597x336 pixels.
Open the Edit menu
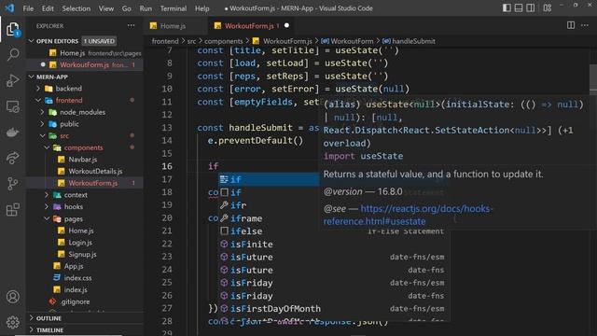[48, 8]
